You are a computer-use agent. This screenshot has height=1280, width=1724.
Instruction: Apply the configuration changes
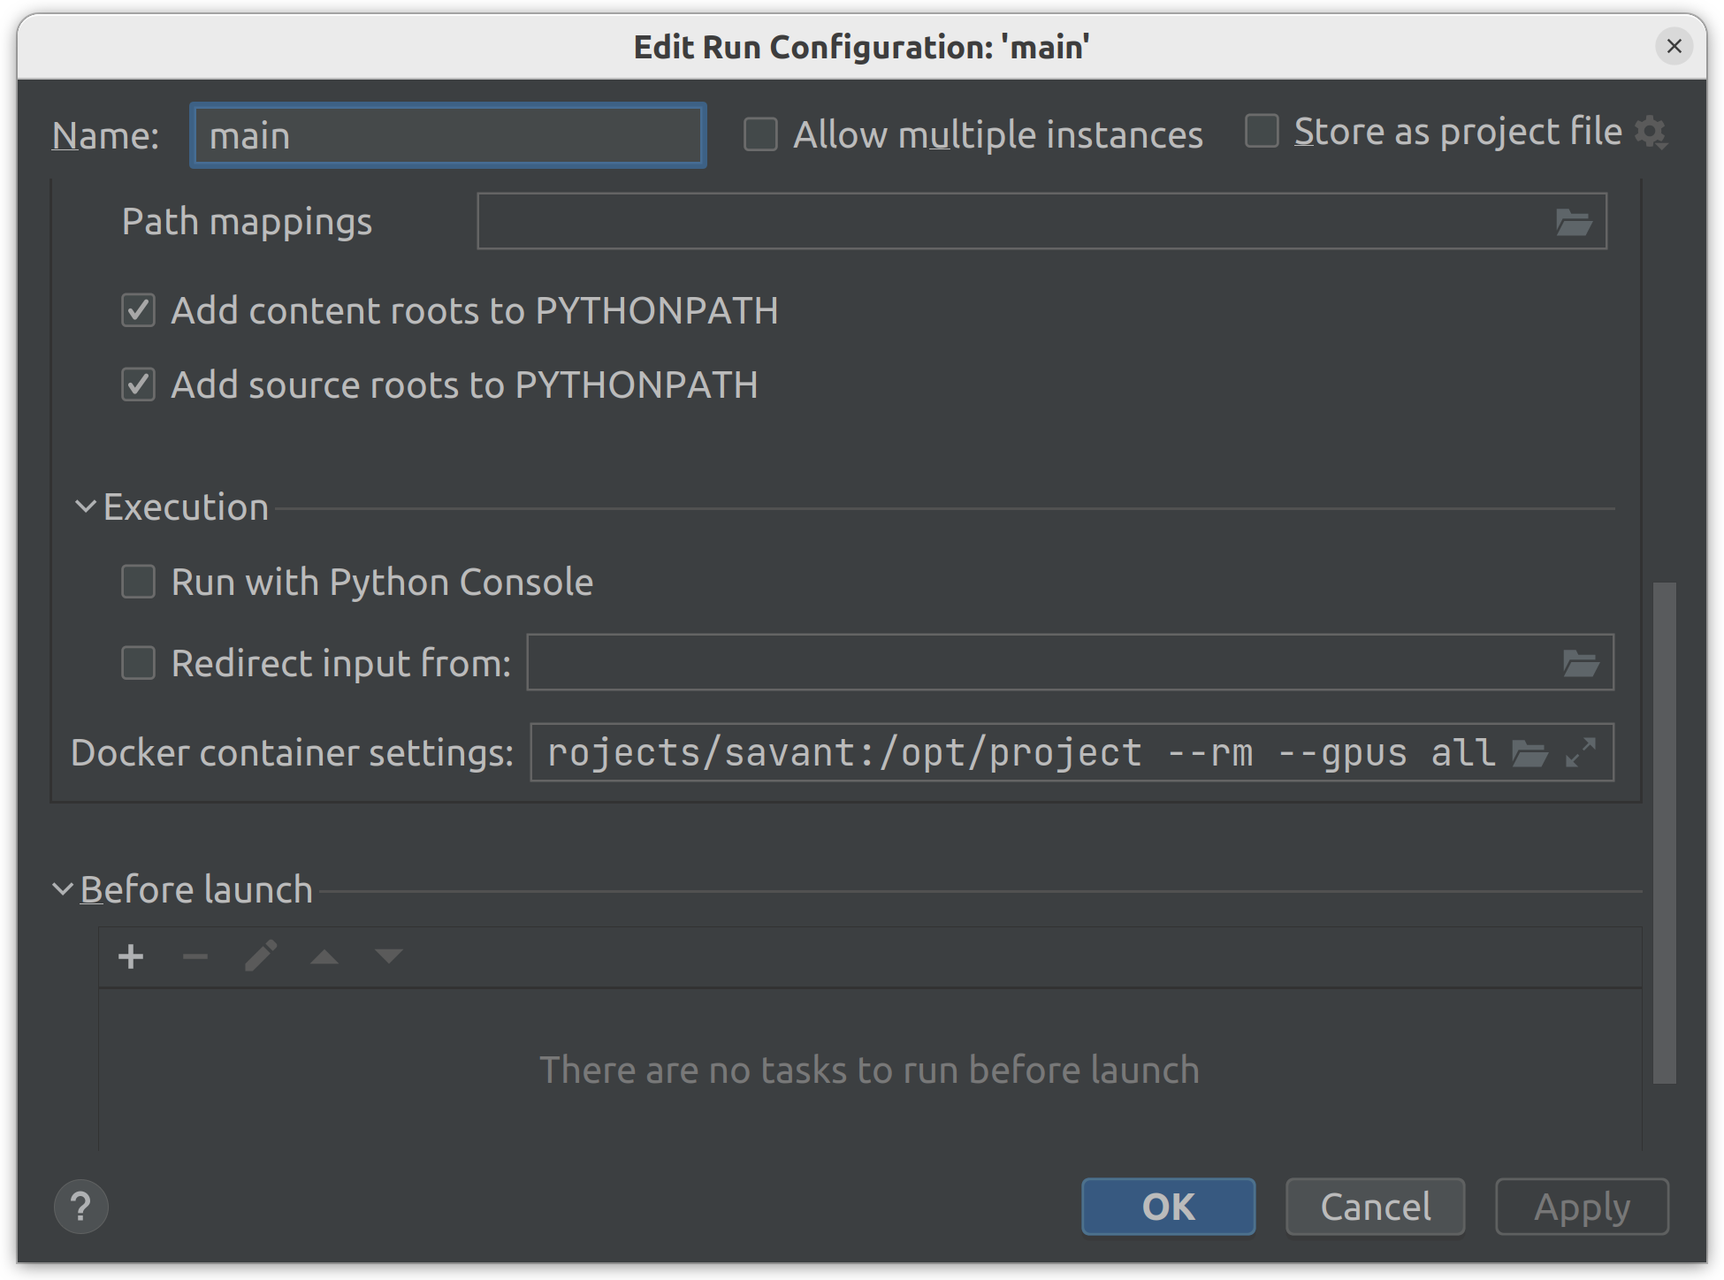click(1581, 1207)
